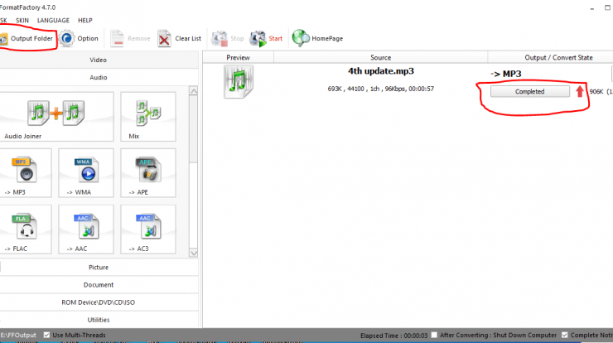Click the audio list scrollbar thumb
The image size is (613, 343).
pyautogui.click(x=194, y=129)
